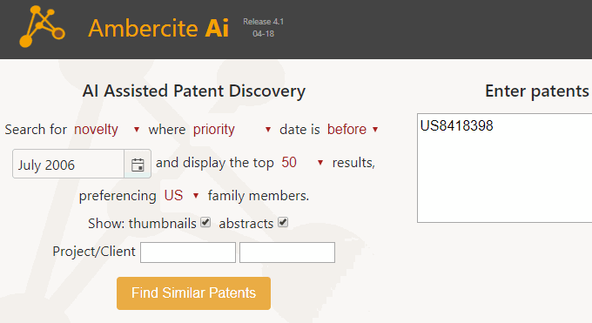The image size is (592, 323).
Task: Open the before date condition dropdown
Action: coord(353,130)
